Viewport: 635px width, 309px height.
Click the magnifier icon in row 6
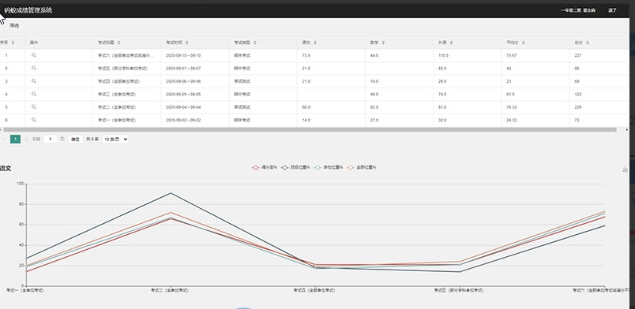pyautogui.click(x=34, y=120)
